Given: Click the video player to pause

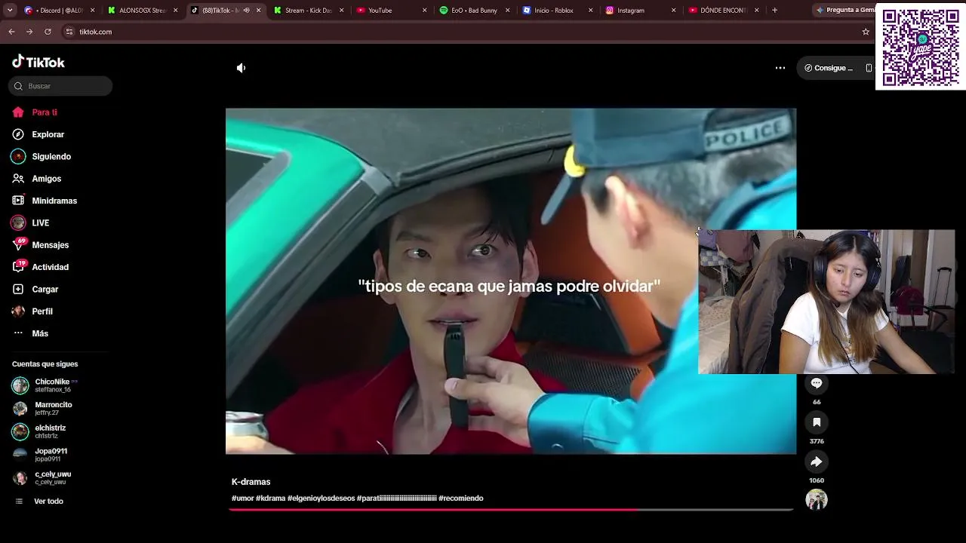Looking at the screenshot, I should click(511, 281).
